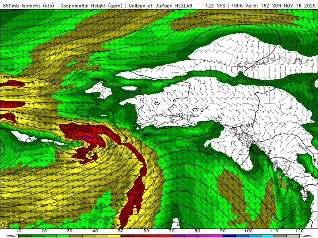Click the gray colorbar swatch starting at 110
The width and height of the screenshot is (318, 238).
(x=280, y=236)
